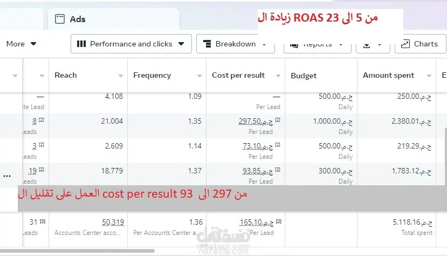Image resolution: width=447 pixels, height=256 pixels.
Task: Expand the Frequency column sort arrow
Action: click(x=200, y=76)
